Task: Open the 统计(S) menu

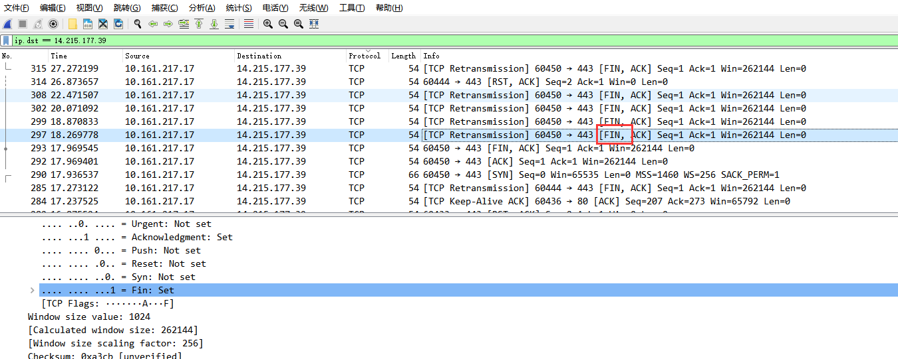Action: [239, 8]
